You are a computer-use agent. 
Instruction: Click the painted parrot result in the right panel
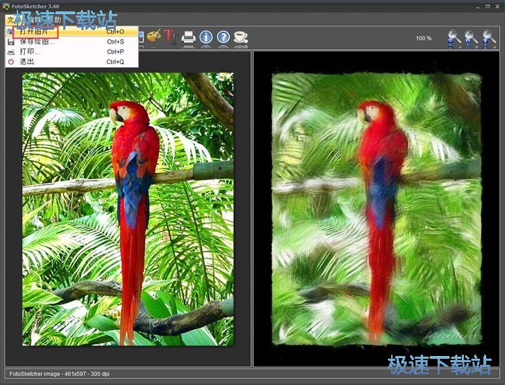[x=376, y=209]
